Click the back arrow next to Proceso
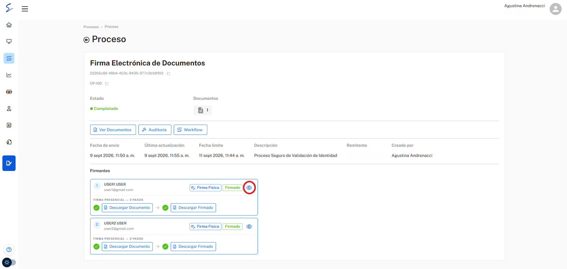Viewport: 567px width, 269px height. coord(87,40)
